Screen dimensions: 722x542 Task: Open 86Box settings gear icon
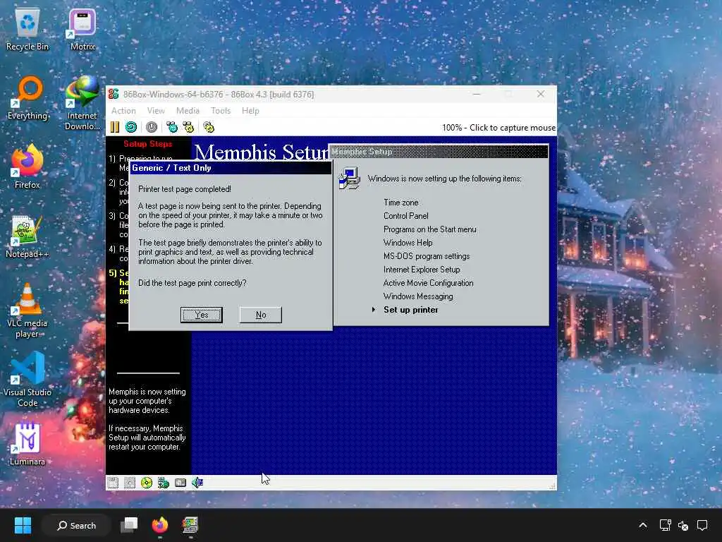pos(209,127)
